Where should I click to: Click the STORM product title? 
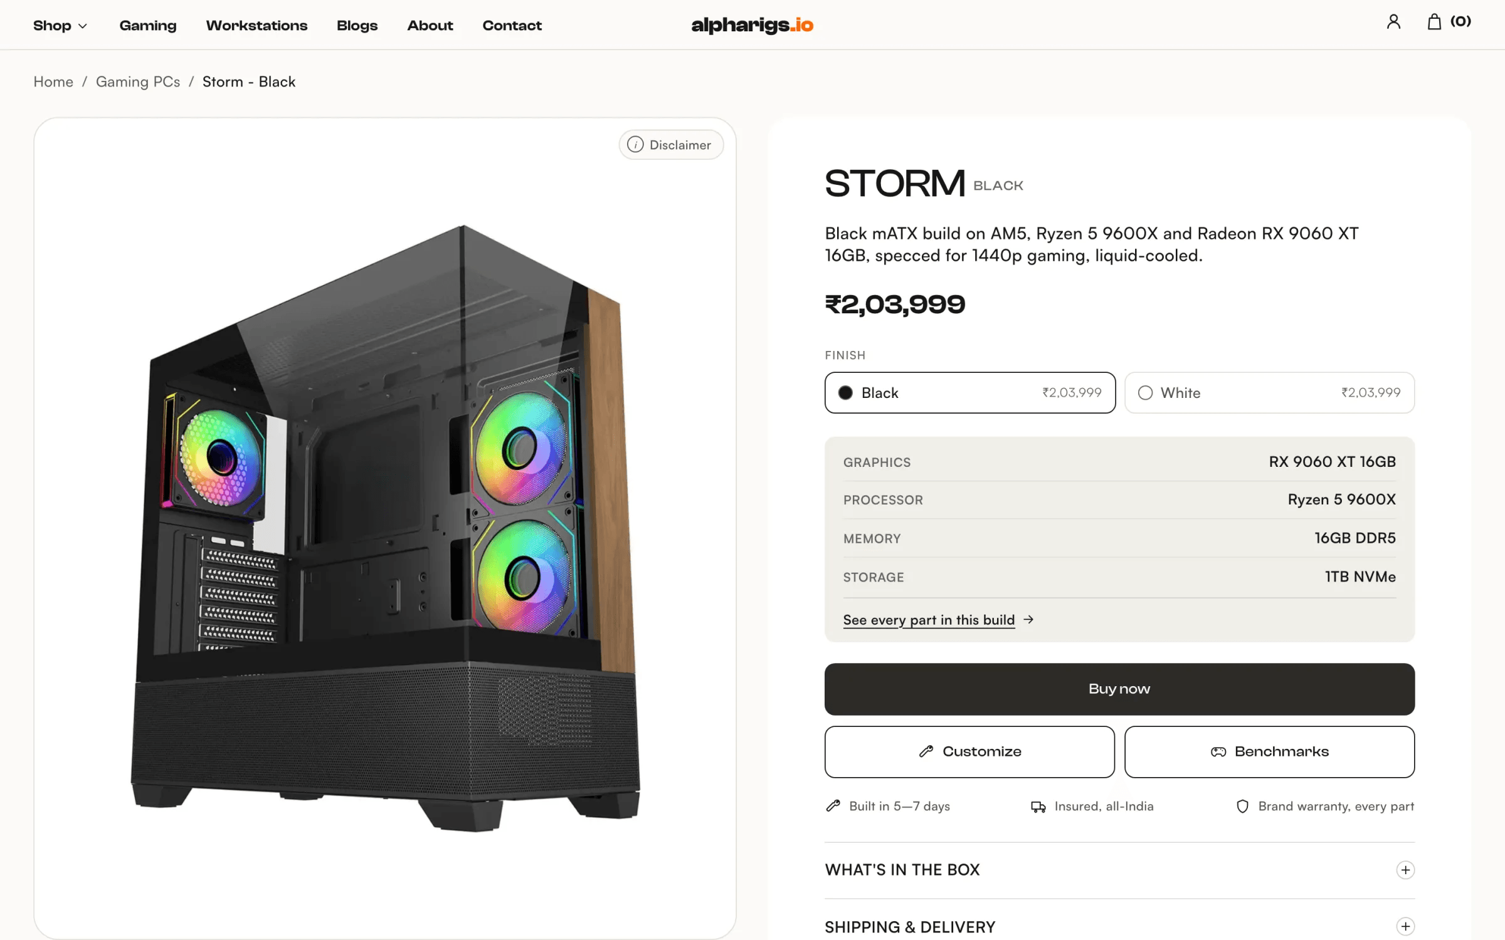(894, 184)
